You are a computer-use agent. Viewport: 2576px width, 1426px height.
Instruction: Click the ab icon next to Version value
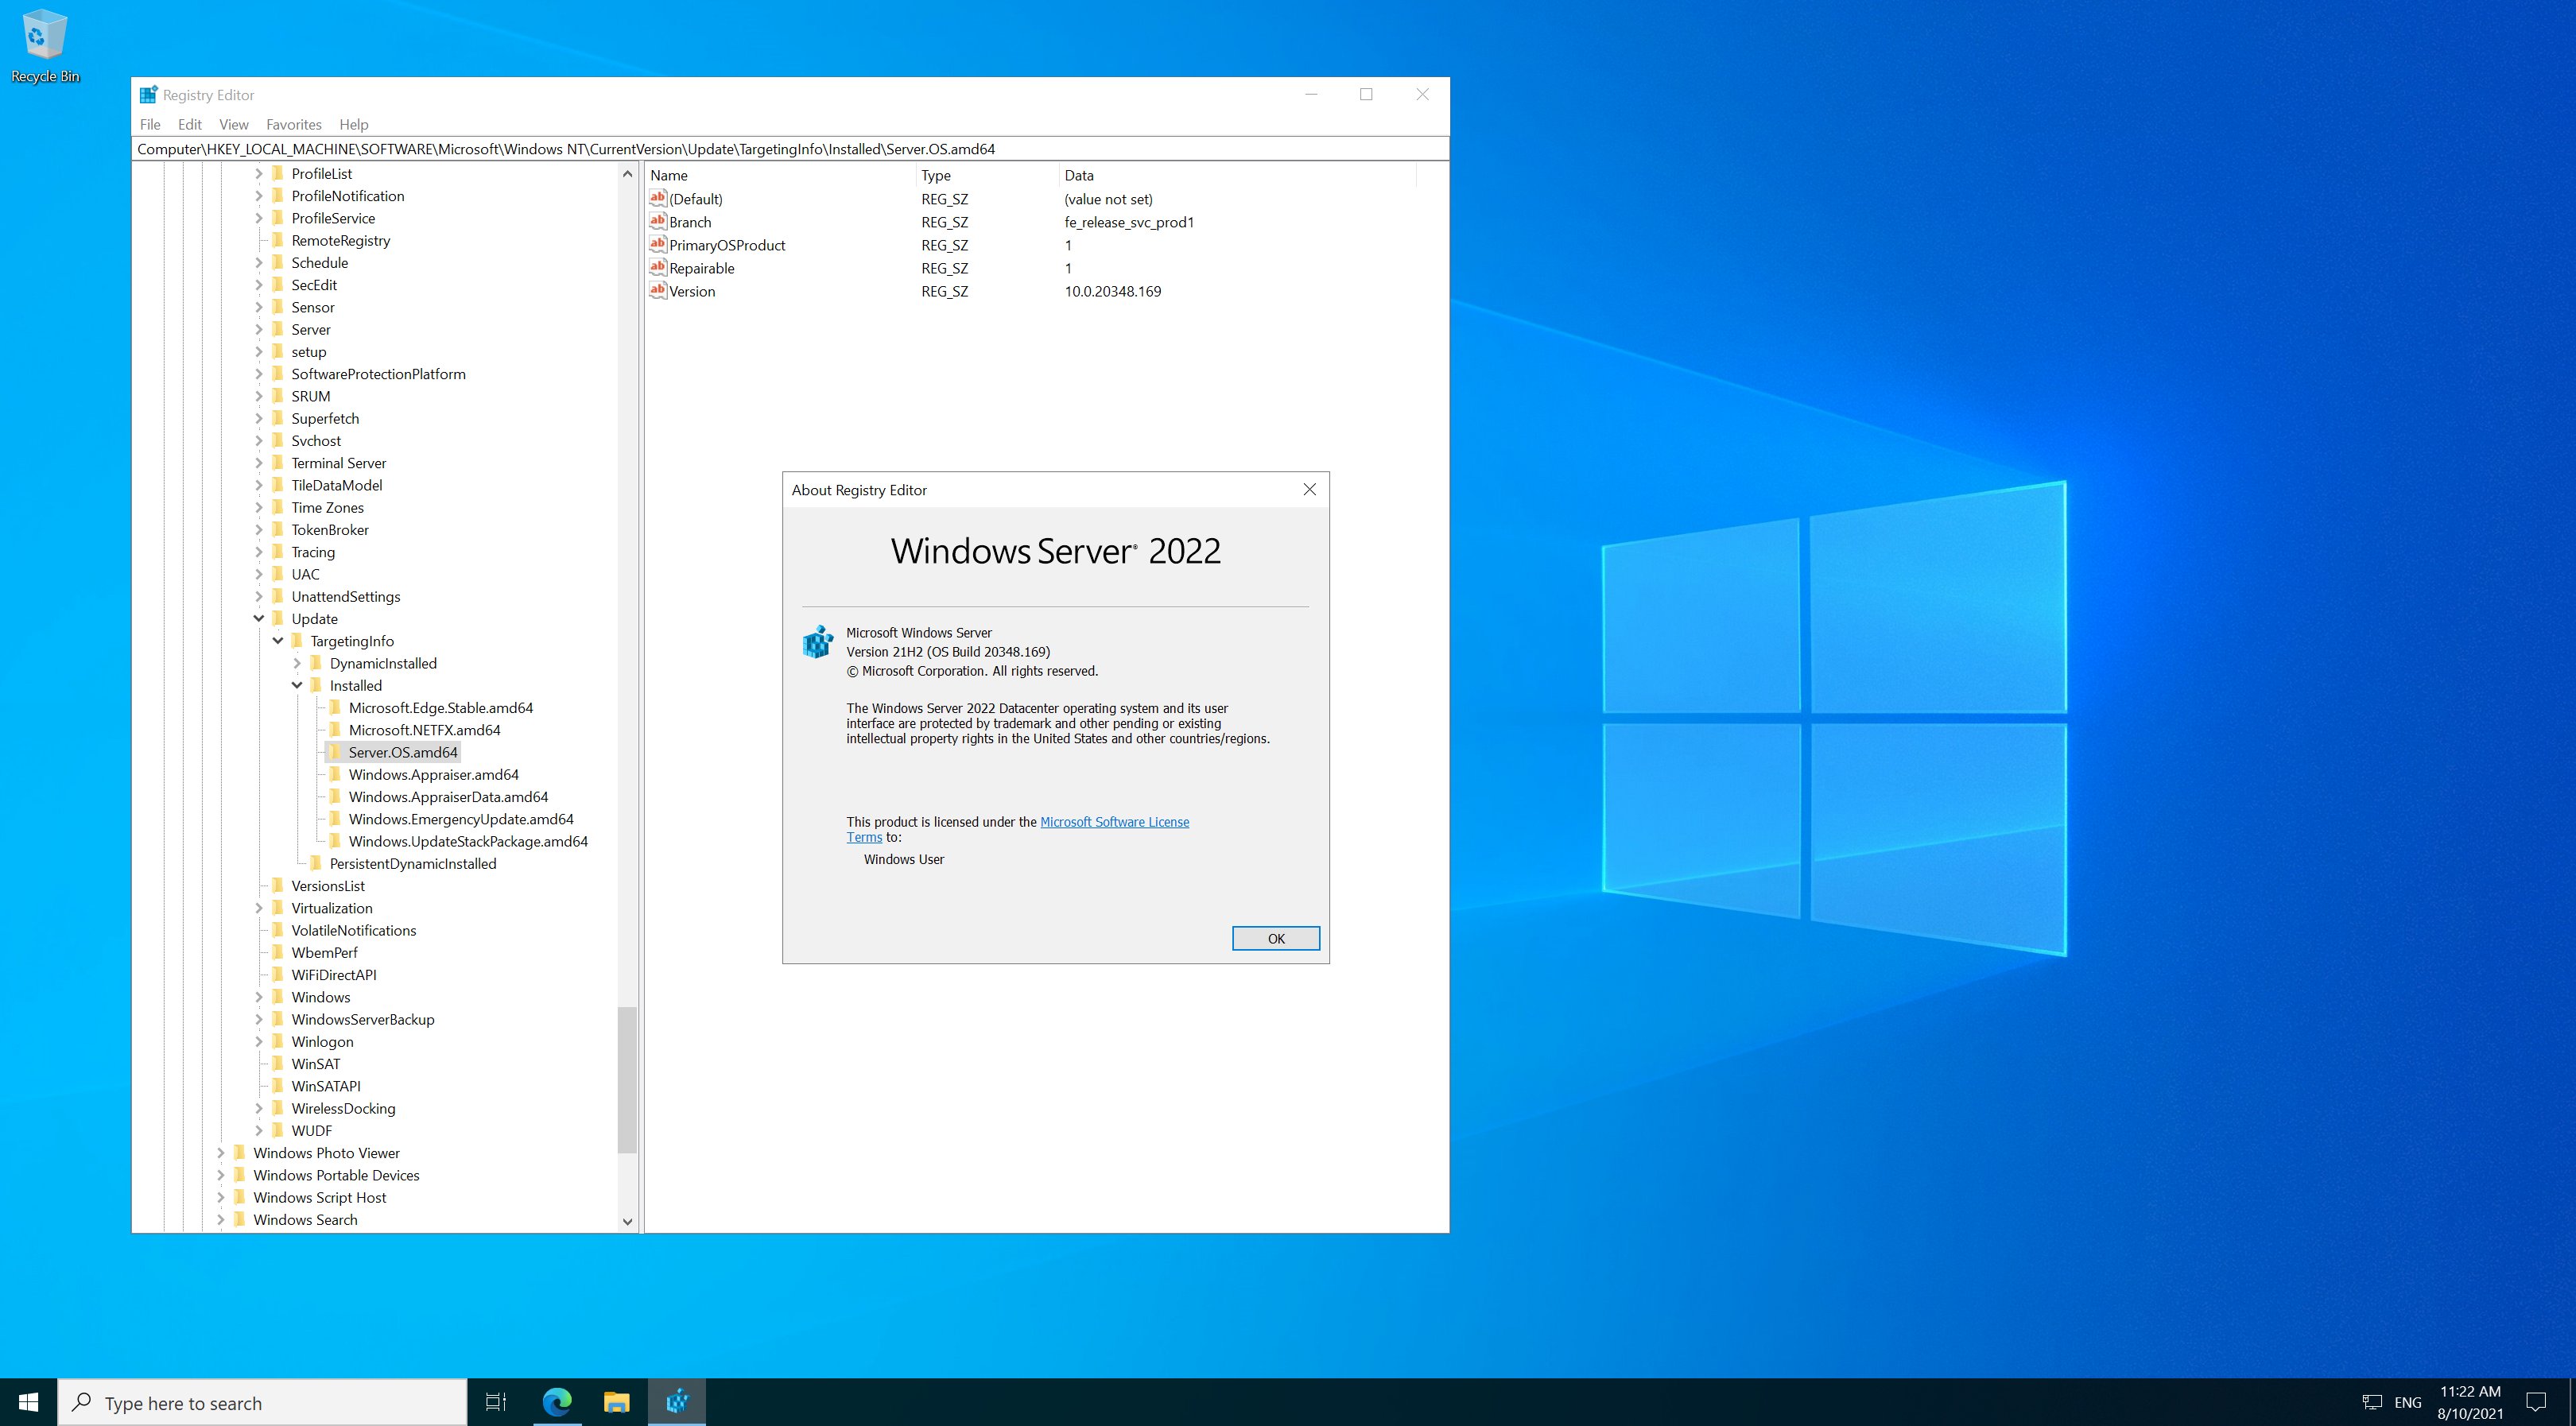658,291
